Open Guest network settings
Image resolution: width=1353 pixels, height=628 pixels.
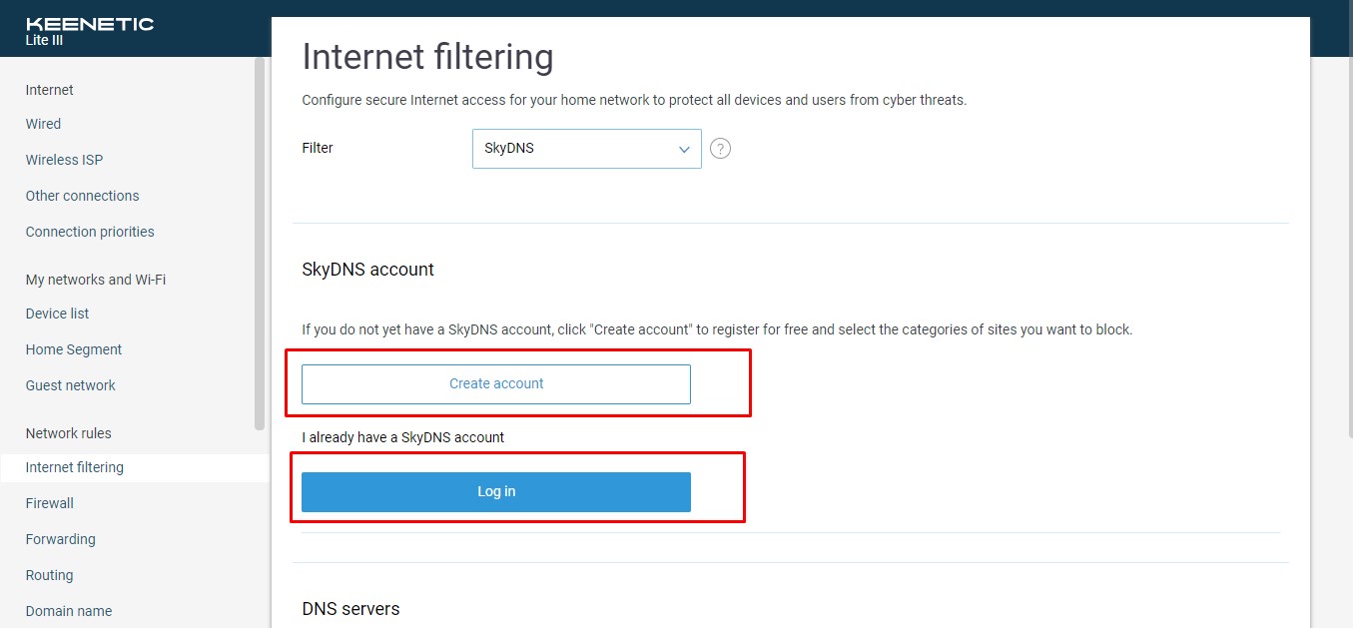coord(70,385)
